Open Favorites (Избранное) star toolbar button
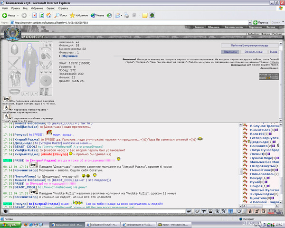The image size is (285, 228). (79, 16)
